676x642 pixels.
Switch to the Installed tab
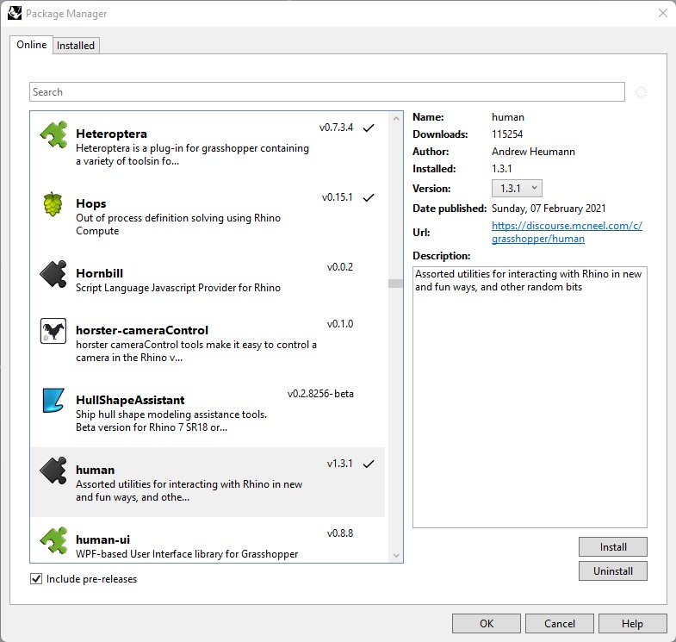[76, 46]
